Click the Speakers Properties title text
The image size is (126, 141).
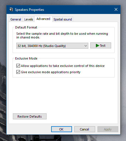(x=29, y=10)
